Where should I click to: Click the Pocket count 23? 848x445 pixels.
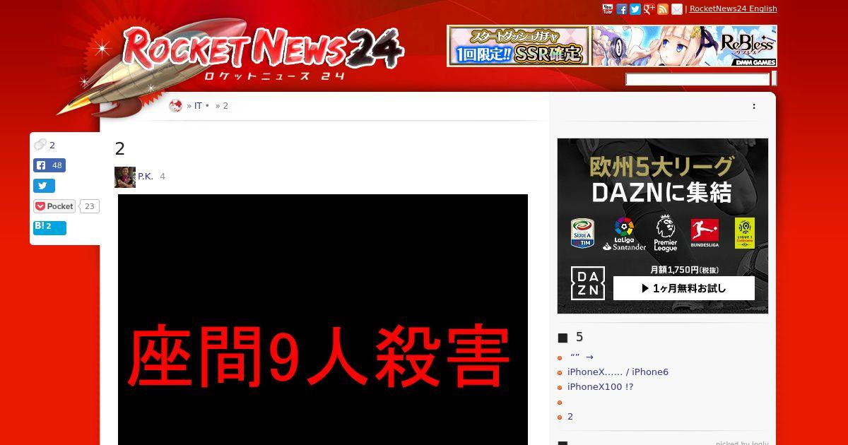pos(89,206)
